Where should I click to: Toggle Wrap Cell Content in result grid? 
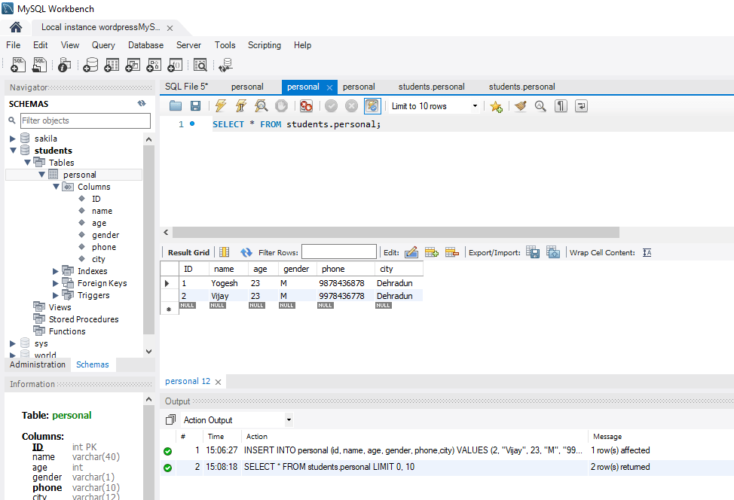coord(647,252)
